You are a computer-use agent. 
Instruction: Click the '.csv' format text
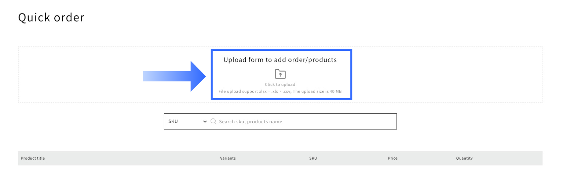point(287,92)
